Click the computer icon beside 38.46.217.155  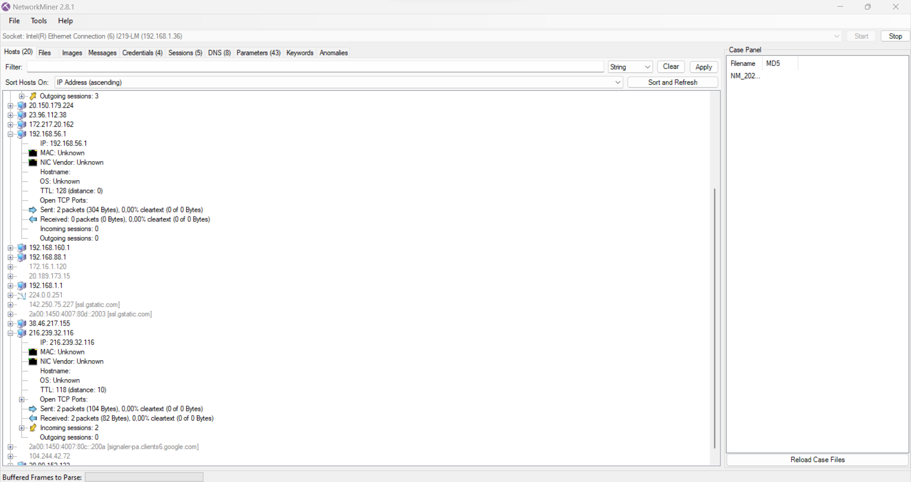[x=22, y=324]
